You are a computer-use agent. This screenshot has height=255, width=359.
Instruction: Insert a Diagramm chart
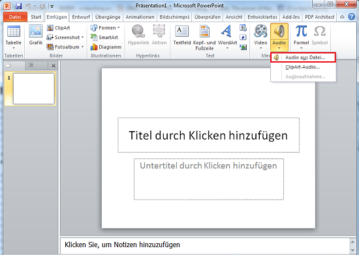106,47
